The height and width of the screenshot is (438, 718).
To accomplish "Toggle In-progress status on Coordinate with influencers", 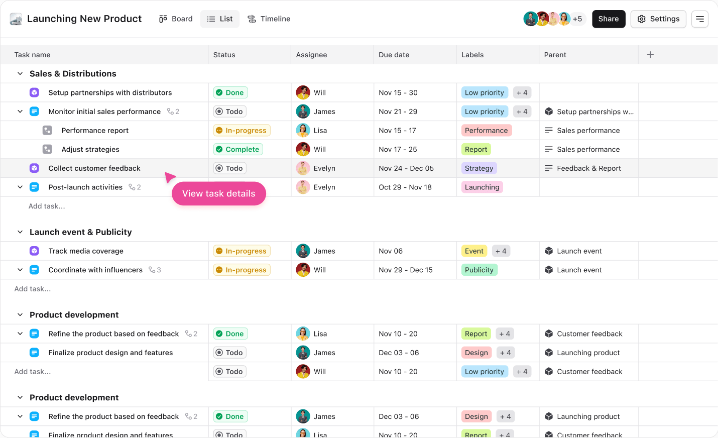I will pyautogui.click(x=242, y=270).
